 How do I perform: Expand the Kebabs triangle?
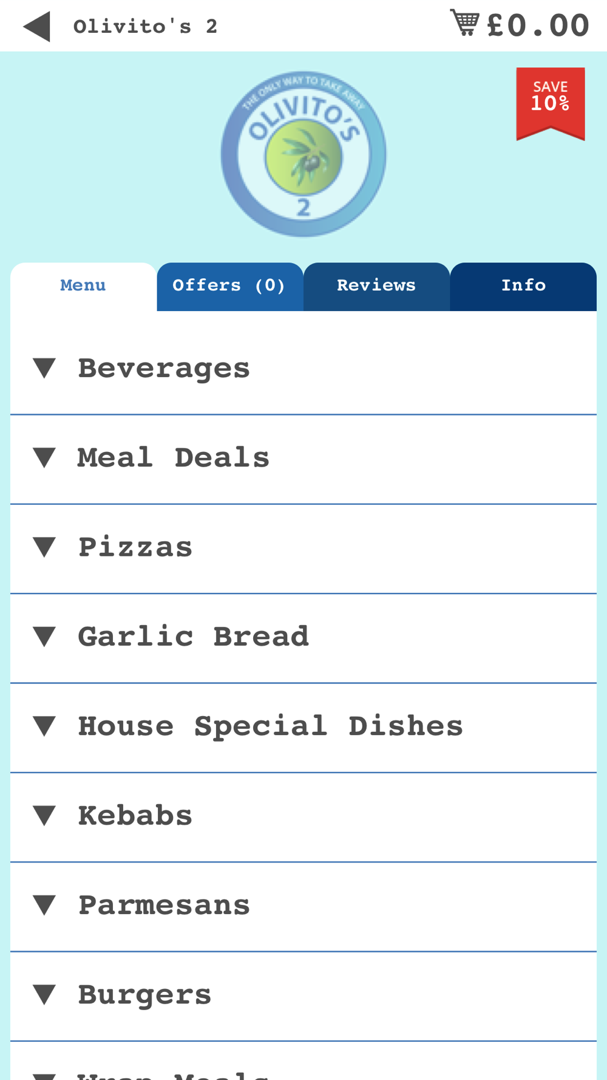coord(44,815)
